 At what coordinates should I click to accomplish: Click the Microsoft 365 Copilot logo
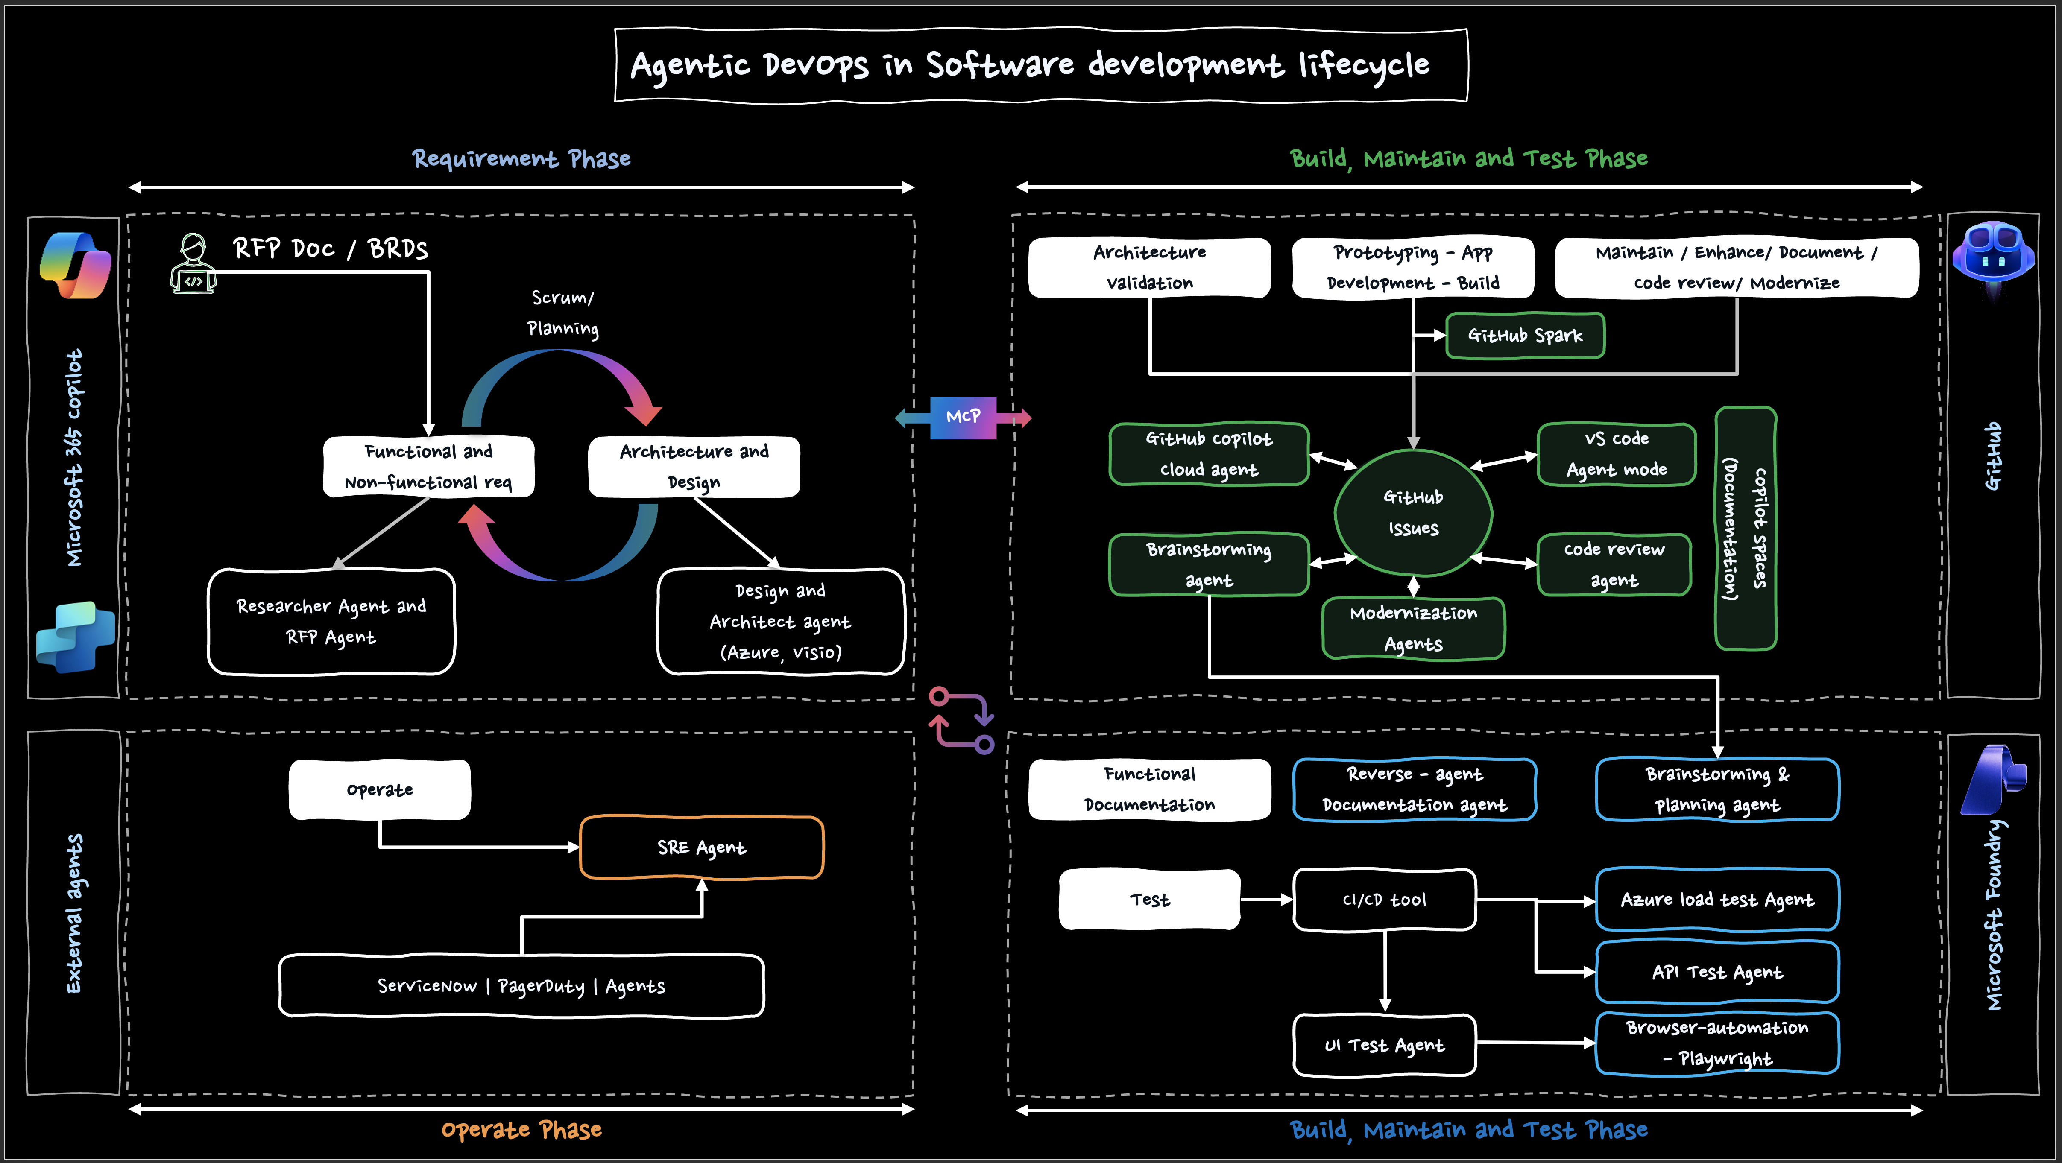[75, 265]
